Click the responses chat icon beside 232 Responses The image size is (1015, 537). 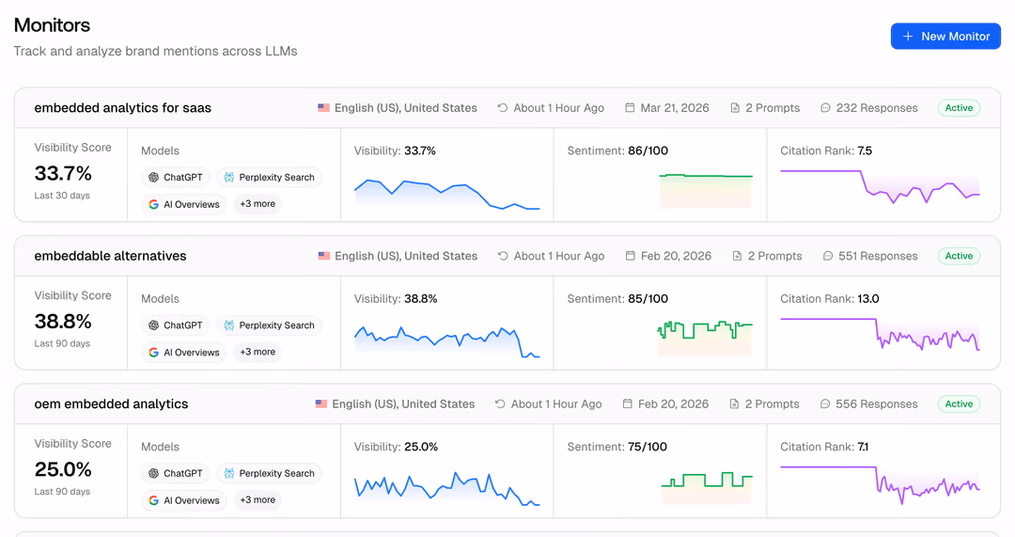click(x=825, y=108)
